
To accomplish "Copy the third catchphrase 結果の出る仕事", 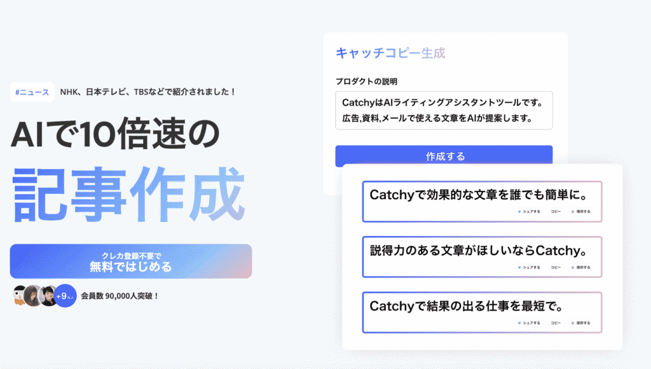I will tap(556, 323).
